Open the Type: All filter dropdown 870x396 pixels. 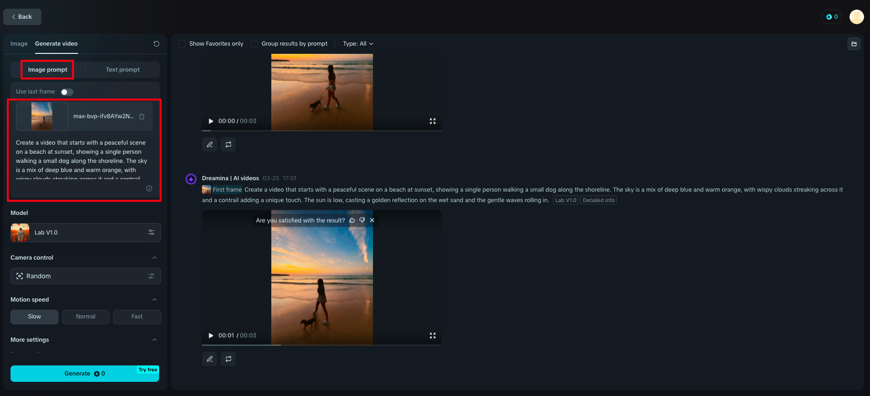point(358,44)
